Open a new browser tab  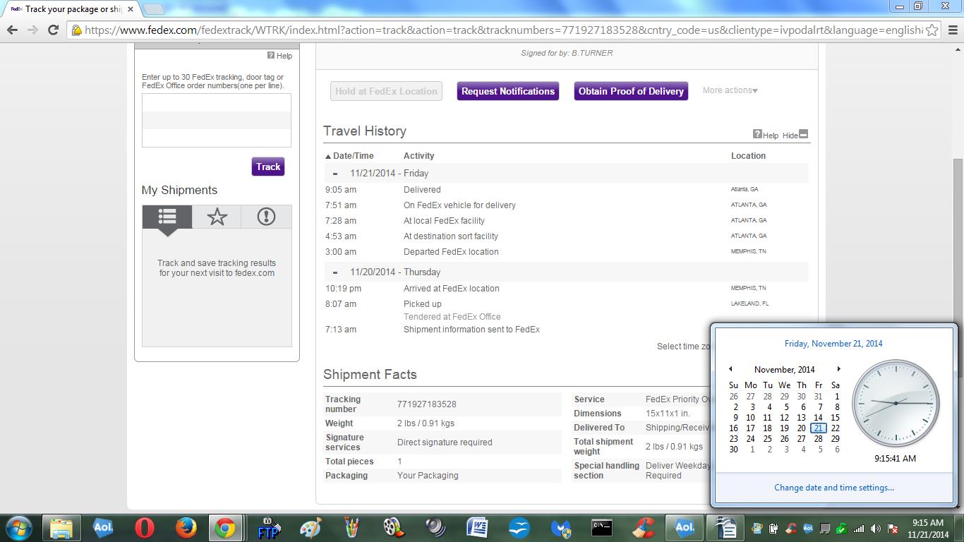(x=154, y=9)
